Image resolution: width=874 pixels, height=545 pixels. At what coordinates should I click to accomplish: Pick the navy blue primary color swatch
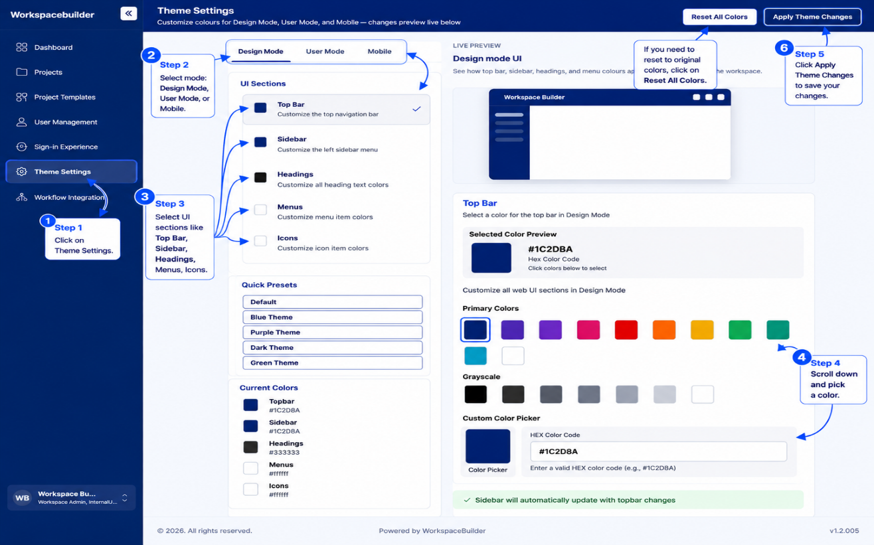tap(476, 330)
